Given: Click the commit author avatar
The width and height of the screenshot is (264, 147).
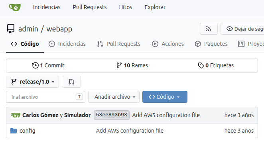Looking at the screenshot, I should (16, 115).
